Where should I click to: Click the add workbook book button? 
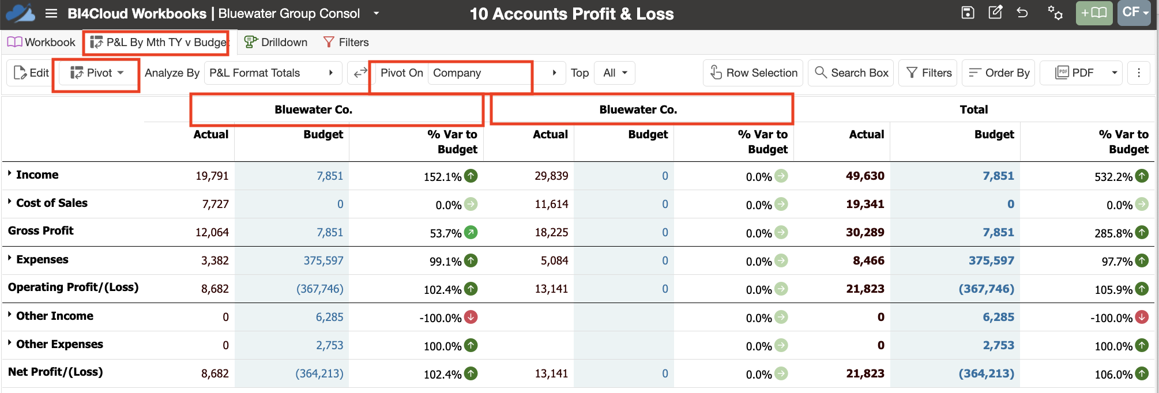click(1094, 13)
